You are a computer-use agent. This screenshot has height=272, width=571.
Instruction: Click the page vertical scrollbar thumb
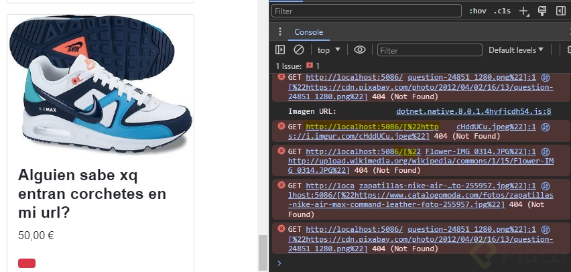click(263, 253)
